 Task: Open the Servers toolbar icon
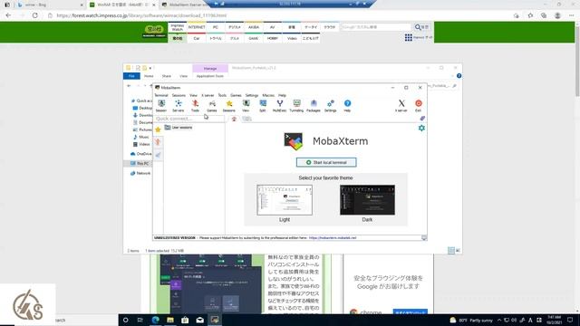[178, 106]
